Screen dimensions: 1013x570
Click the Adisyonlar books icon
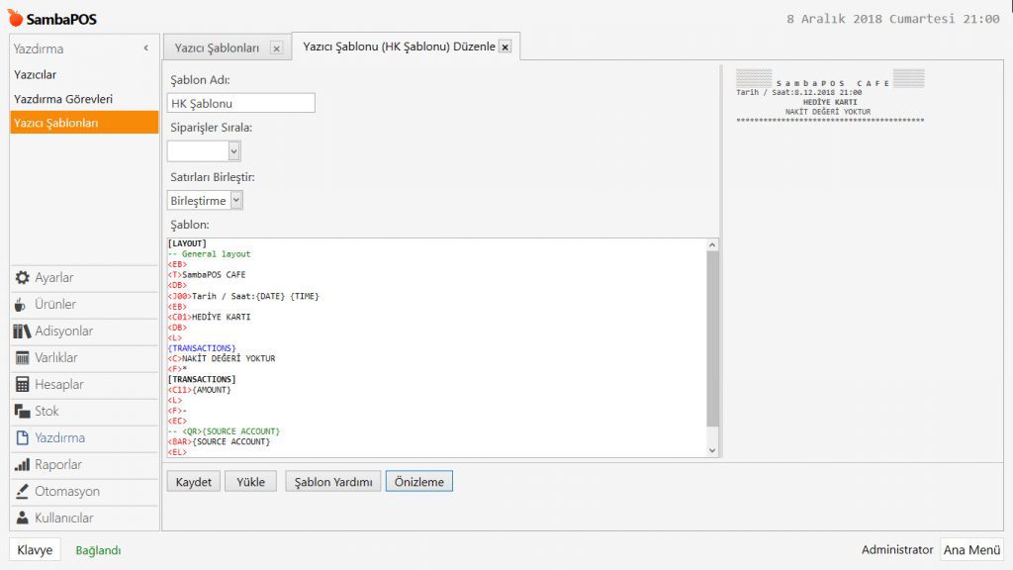(22, 332)
